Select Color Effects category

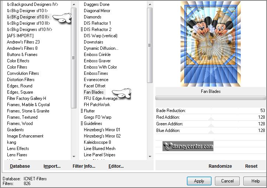coord(18,61)
